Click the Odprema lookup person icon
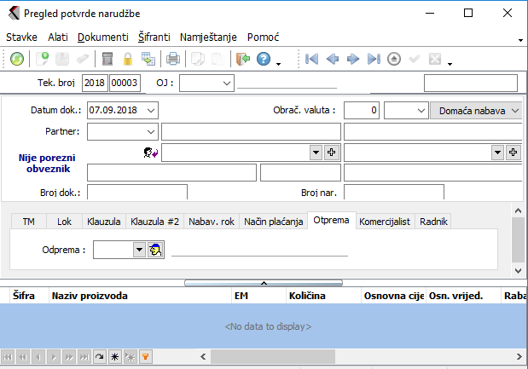Image resolution: width=528 pixels, height=369 pixels. tap(155, 250)
